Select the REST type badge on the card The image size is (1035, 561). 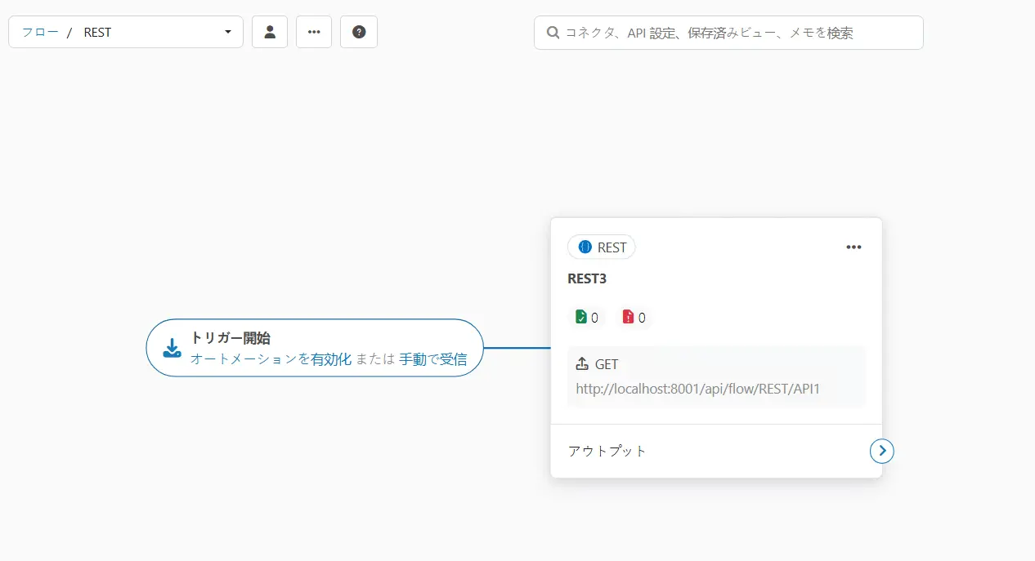pyautogui.click(x=602, y=247)
